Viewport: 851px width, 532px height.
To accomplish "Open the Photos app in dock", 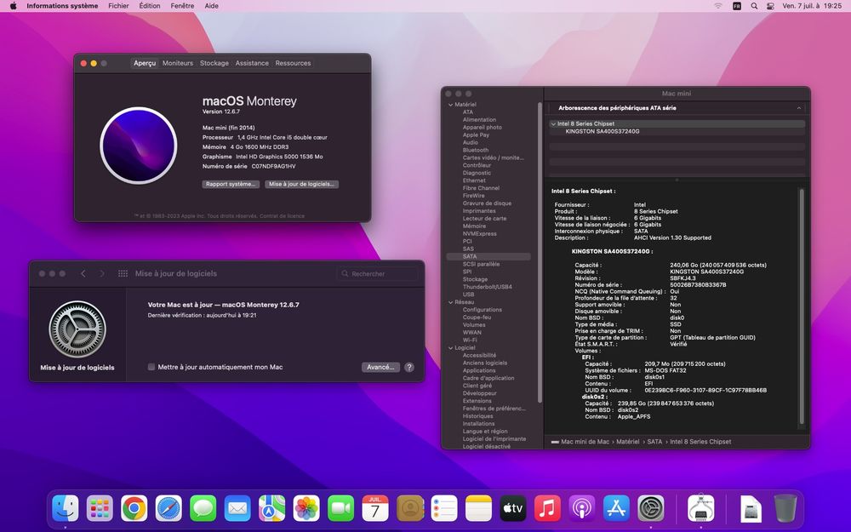I will coord(306,508).
